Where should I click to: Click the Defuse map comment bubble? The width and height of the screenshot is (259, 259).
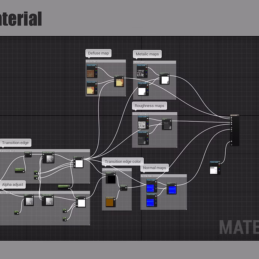(x=98, y=53)
